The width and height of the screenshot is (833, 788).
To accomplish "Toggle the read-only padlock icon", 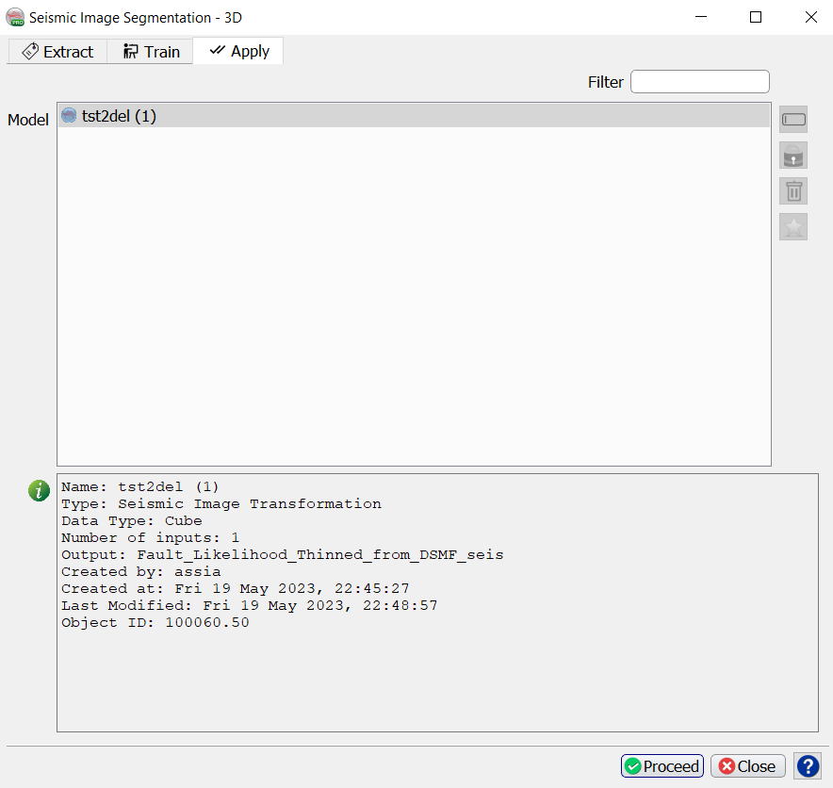I will [x=793, y=156].
